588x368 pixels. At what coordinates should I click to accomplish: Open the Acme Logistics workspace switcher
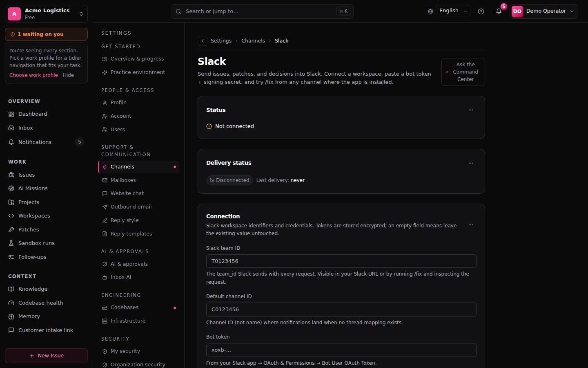(47, 14)
